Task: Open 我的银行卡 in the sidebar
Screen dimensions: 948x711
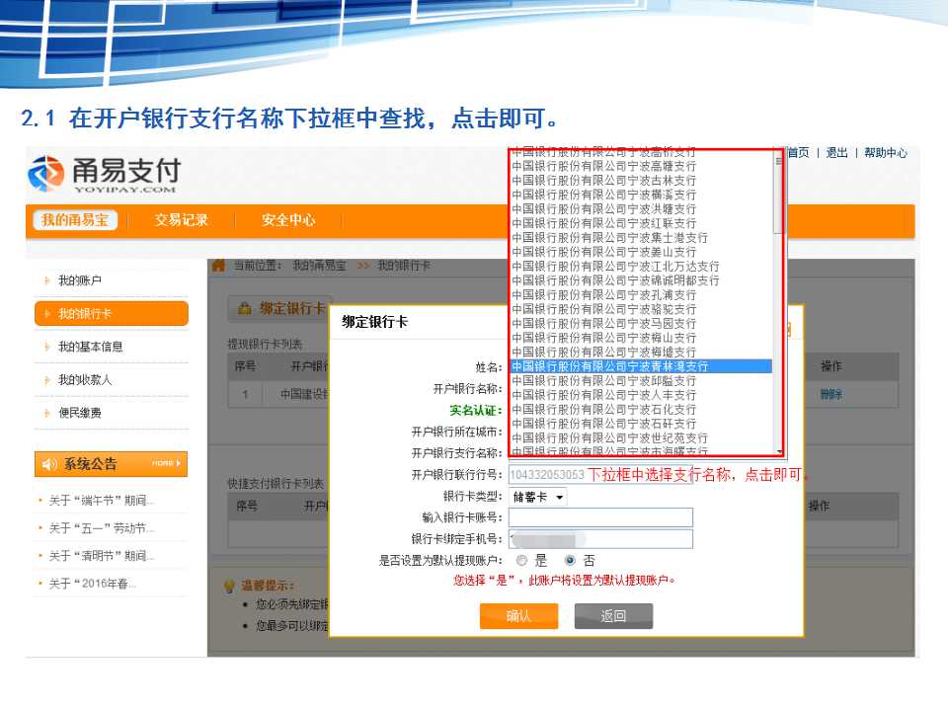Action: 112,313
